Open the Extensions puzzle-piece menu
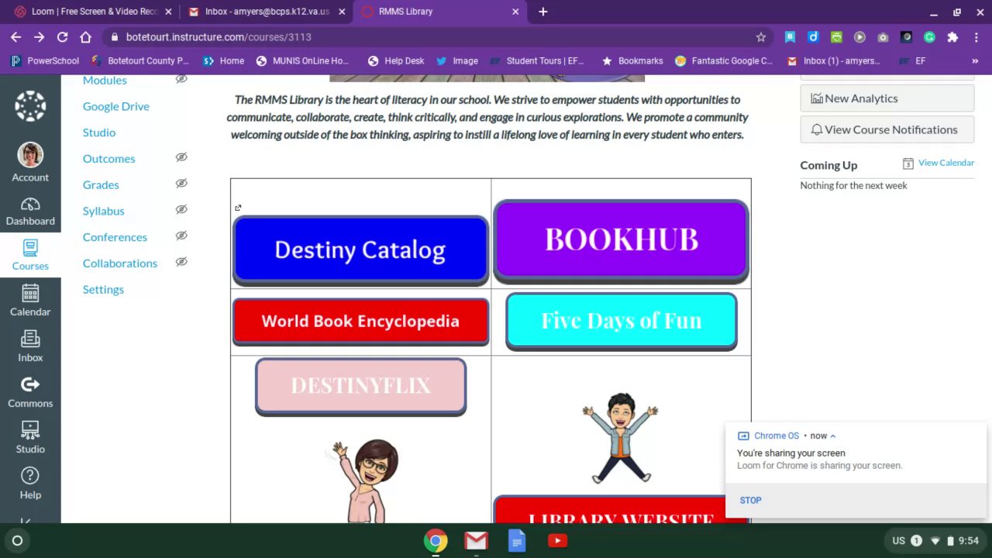Image resolution: width=992 pixels, height=558 pixels. (952, 37)
